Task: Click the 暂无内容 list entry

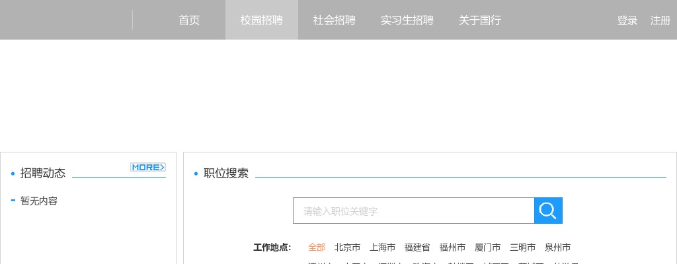Action: [39, 201]
